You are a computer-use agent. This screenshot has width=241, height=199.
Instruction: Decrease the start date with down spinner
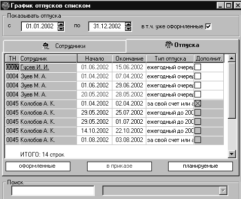tap(61, 29)
